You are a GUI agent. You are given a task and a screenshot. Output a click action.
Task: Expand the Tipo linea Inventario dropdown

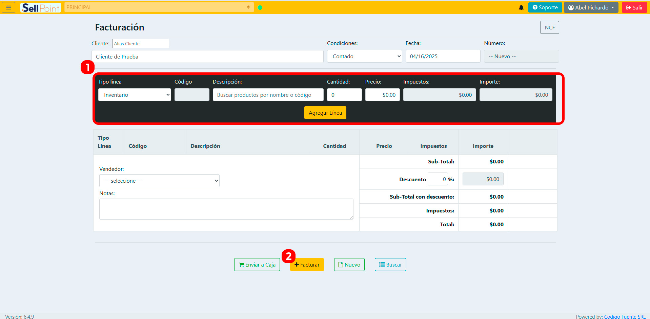[135, 95]
